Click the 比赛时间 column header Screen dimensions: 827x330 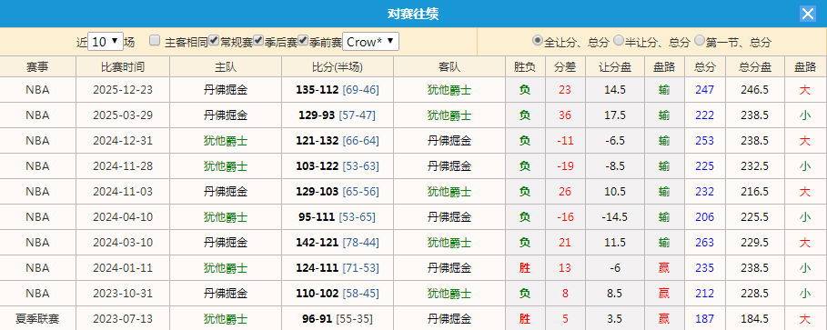pos(123,67)
